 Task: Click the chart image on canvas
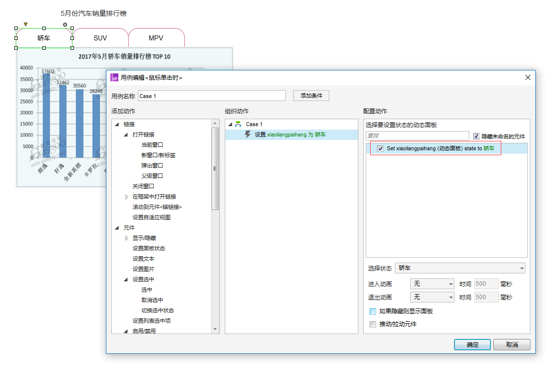(x=62, y=117)
